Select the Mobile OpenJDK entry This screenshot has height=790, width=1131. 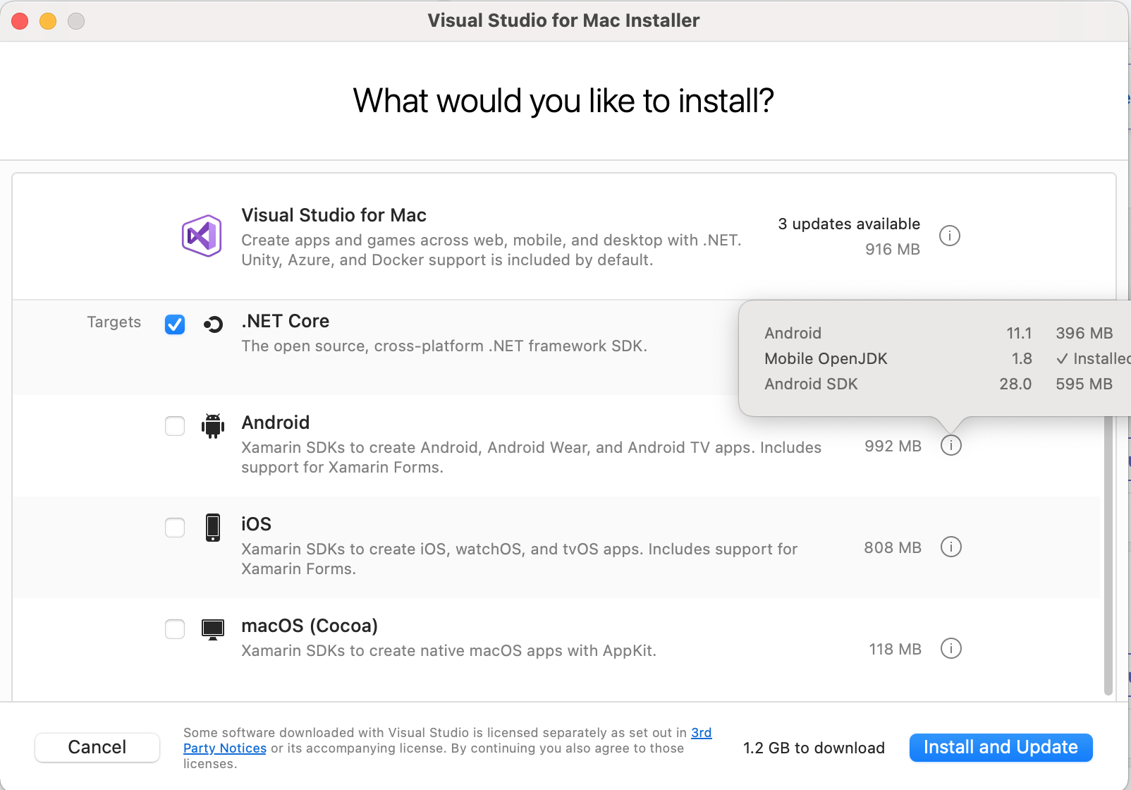[x=826, y=358]
